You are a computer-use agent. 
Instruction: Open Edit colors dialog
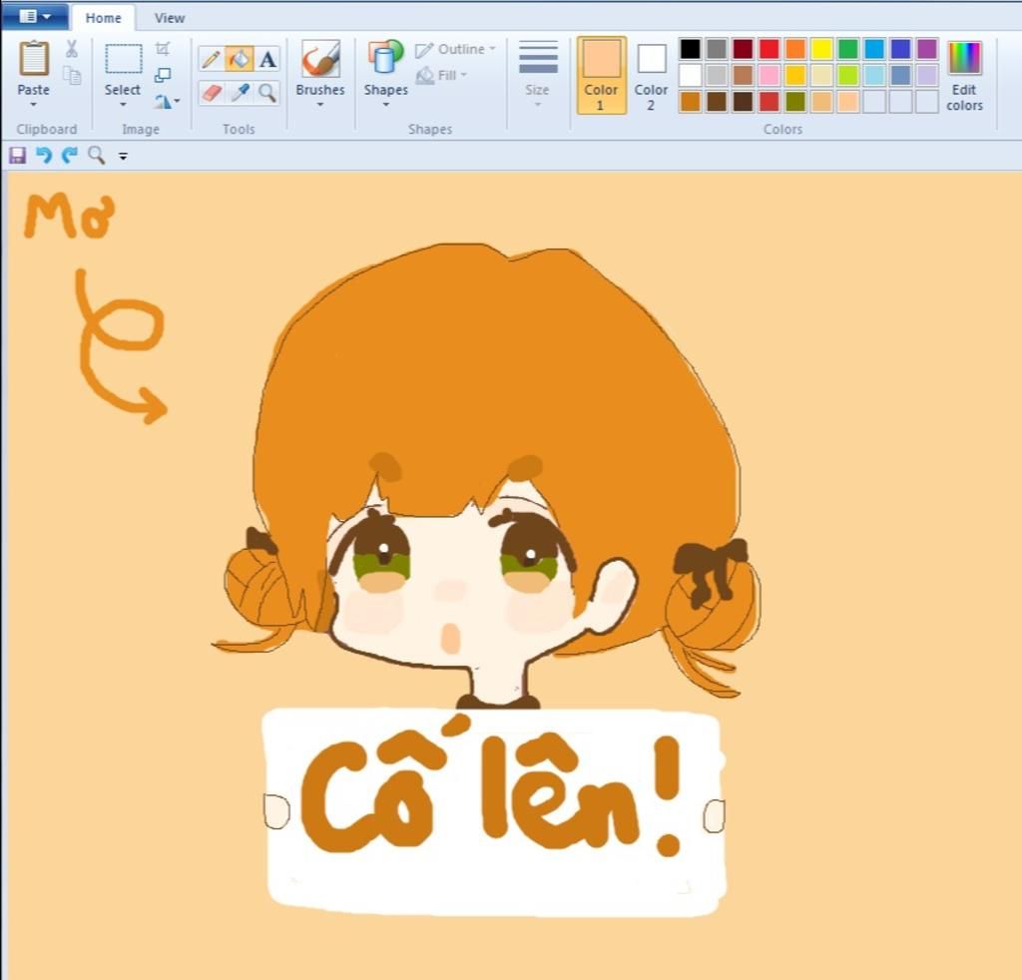[964, 76]
